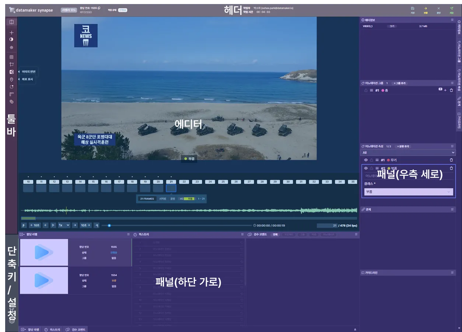Copy the 할당 번호 1555 with copy icon
462x332 pixels.
coord(99,8)
